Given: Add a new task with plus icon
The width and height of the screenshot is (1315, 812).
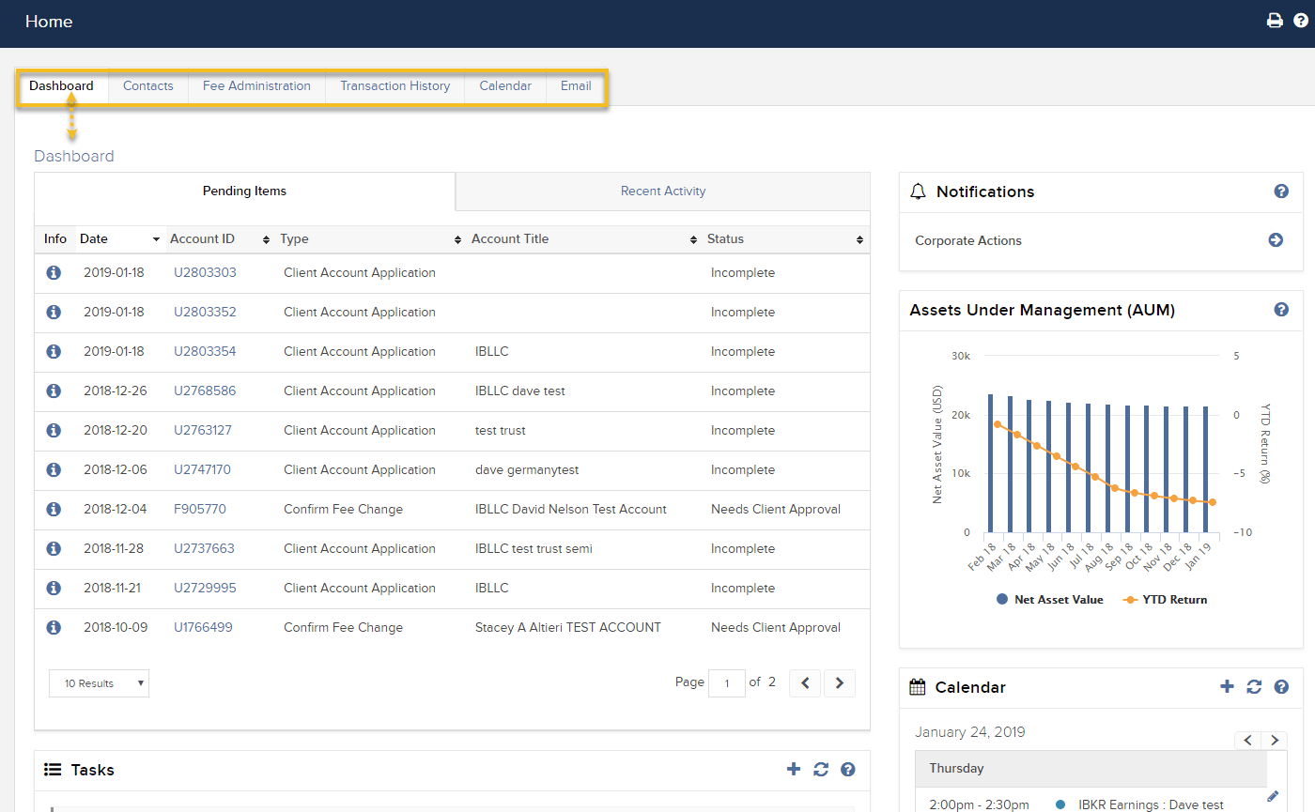Looking at the screenshot, I should click(794, 770).
